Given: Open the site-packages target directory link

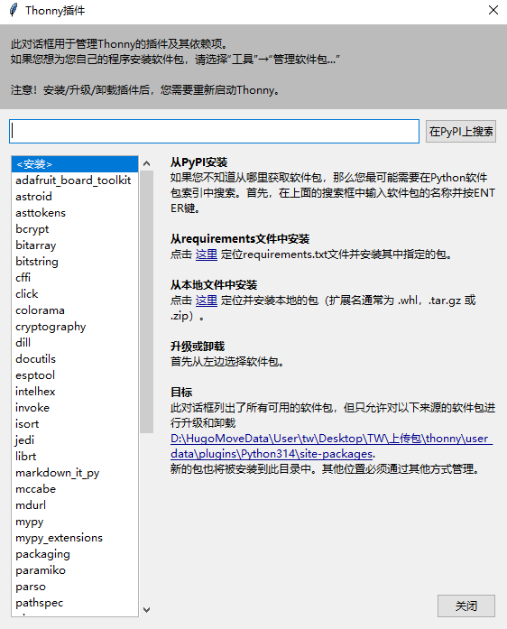Looking at the screenshot, I should [x=331, y=446].
